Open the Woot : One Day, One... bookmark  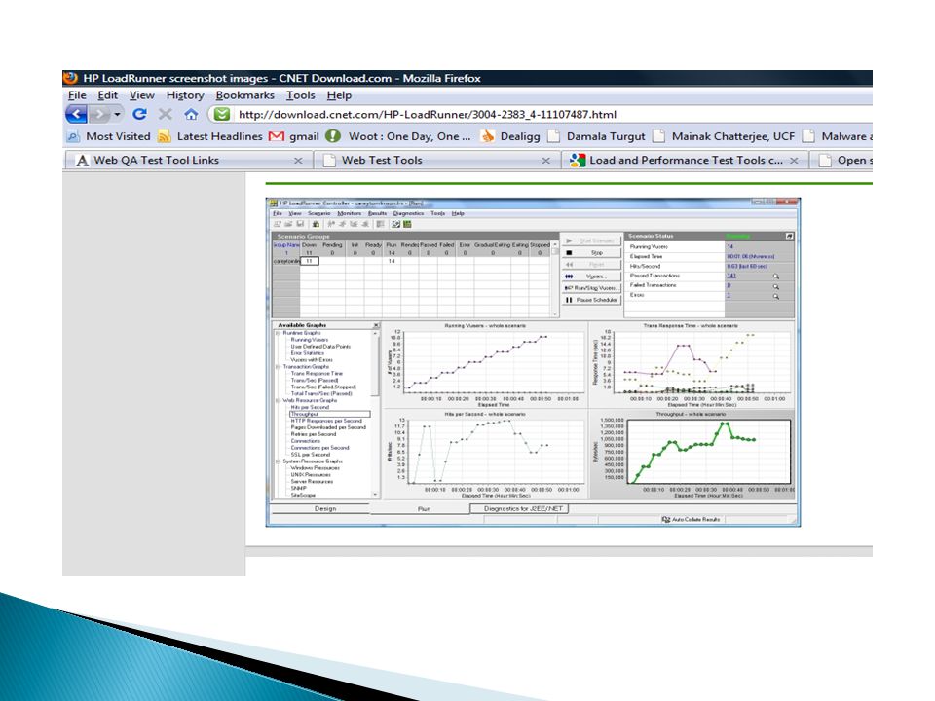pyautogui.click(x=398, y=136)
